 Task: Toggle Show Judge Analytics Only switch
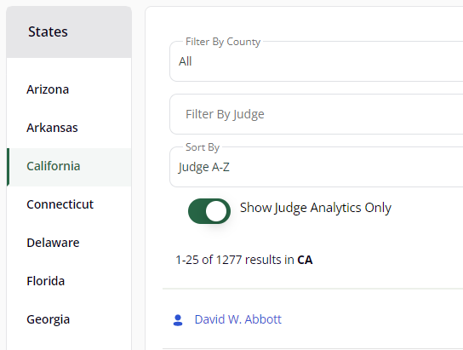(209, 211)
